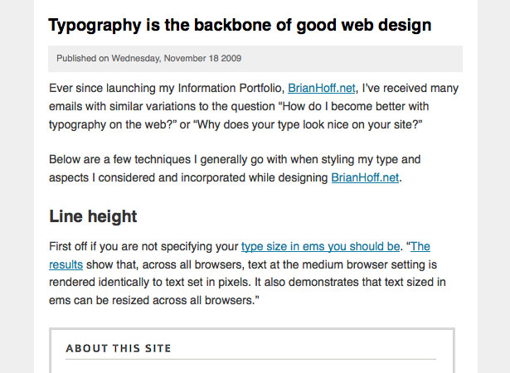The image size is (510, 373).
Task: Click the 'The' link text after the opening quote
Action: (x=420, y=246)
